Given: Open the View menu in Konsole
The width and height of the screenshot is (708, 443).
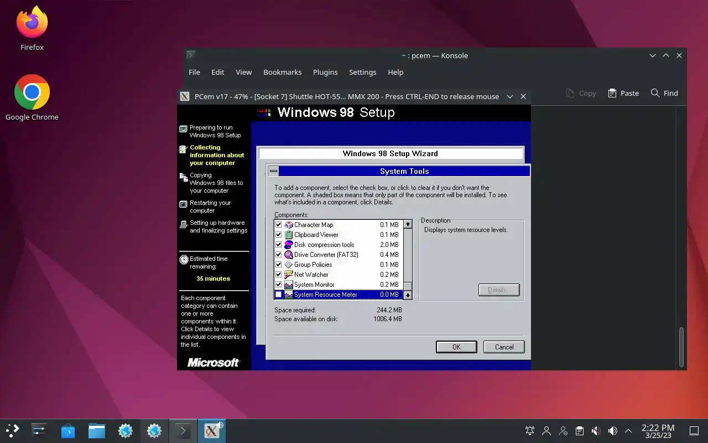Looking at the screenshot, I should (243, 72).
